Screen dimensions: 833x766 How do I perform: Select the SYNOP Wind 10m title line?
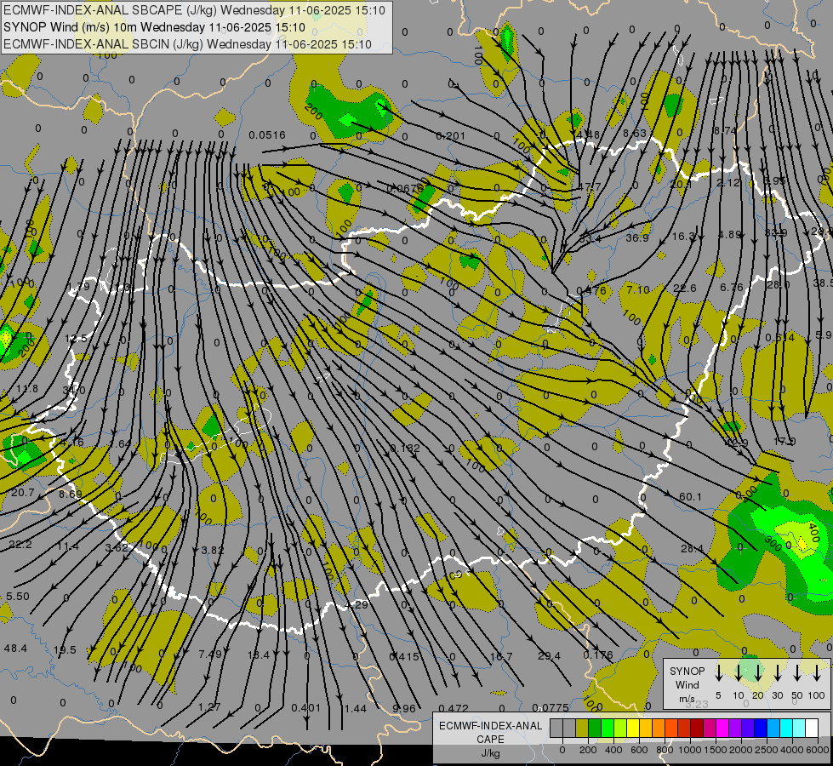coord(154,27)
